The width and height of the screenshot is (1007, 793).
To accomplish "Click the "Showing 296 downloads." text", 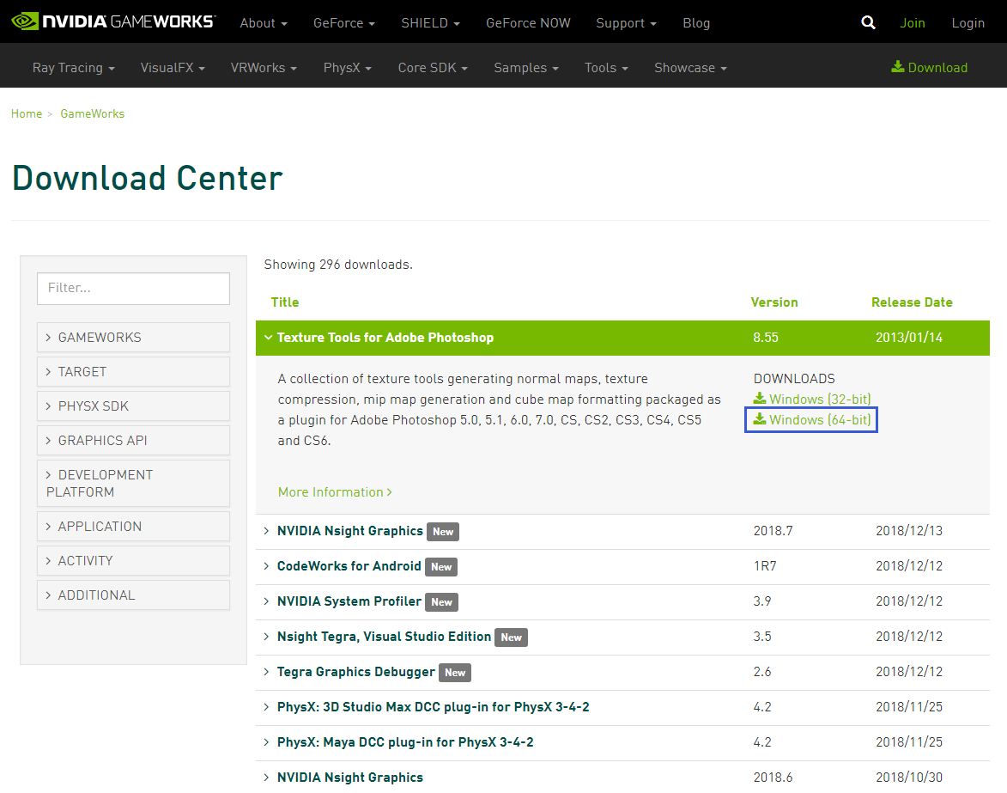I will (x=338, y=265).
